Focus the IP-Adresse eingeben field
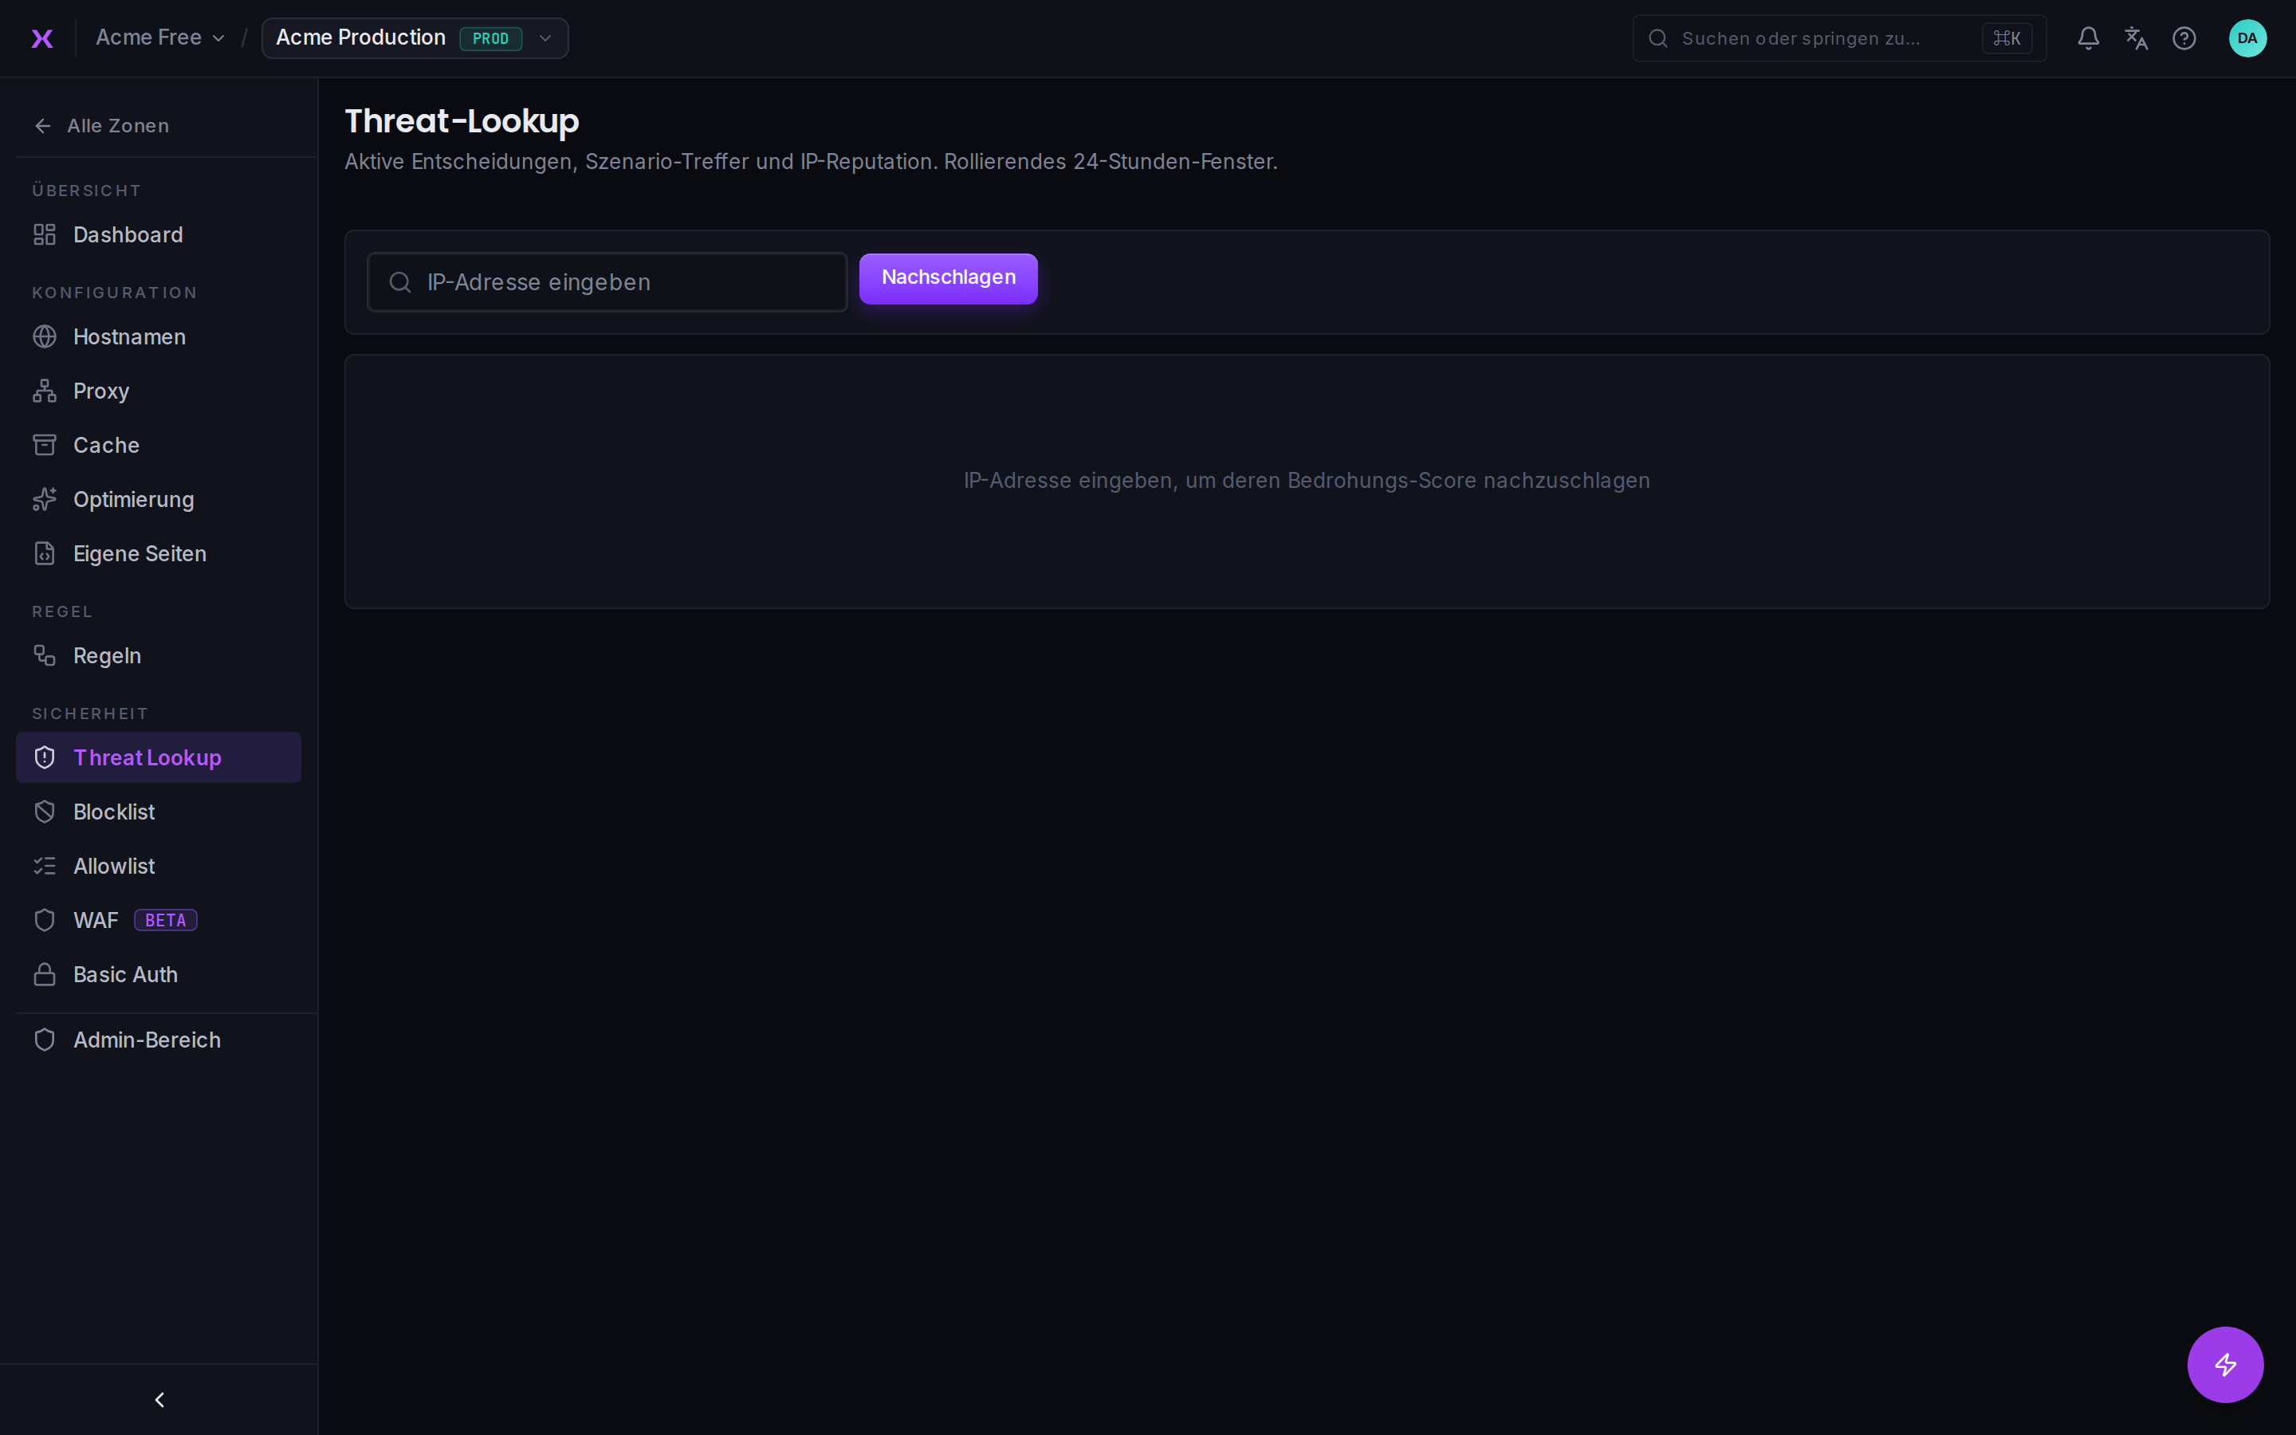The width and height of the screenshot is (2296, 1435). tap(607, 282)
